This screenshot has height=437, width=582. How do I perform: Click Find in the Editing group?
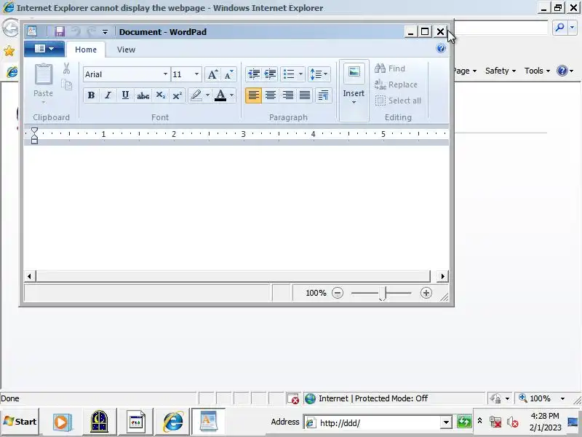390,68
